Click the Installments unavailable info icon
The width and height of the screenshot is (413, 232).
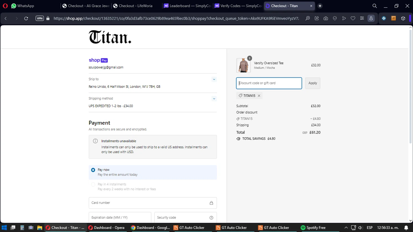[x=95, y=141]
